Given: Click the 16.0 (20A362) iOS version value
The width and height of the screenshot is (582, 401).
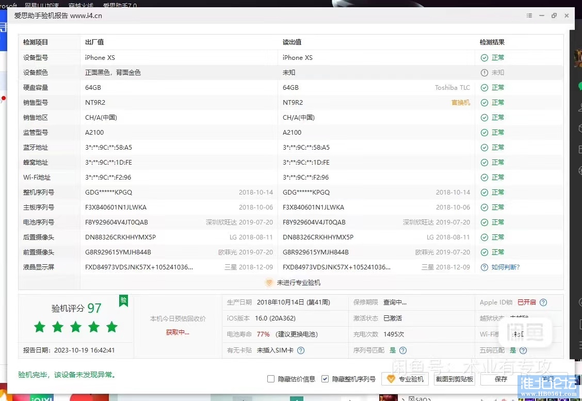Looking at the screenshot, I should [275, 318].
